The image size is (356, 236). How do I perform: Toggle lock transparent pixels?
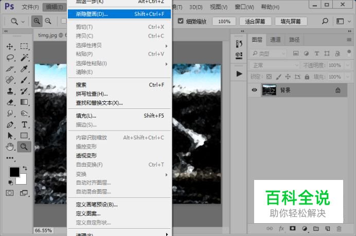coord(269,77)
